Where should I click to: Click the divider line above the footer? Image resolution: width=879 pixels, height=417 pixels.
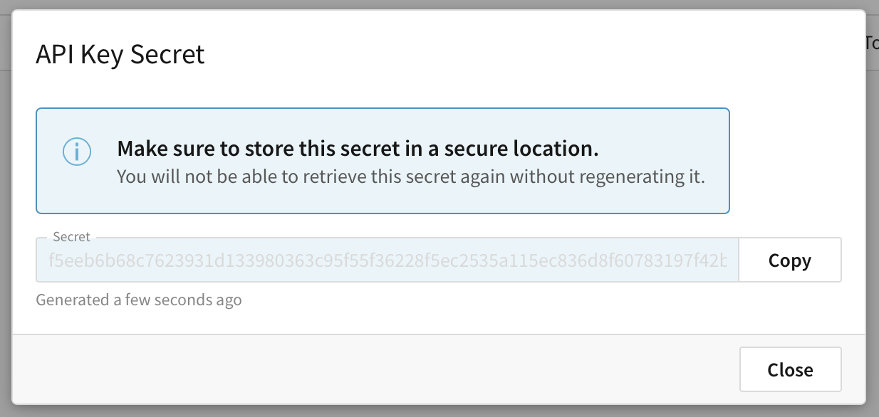427,334
